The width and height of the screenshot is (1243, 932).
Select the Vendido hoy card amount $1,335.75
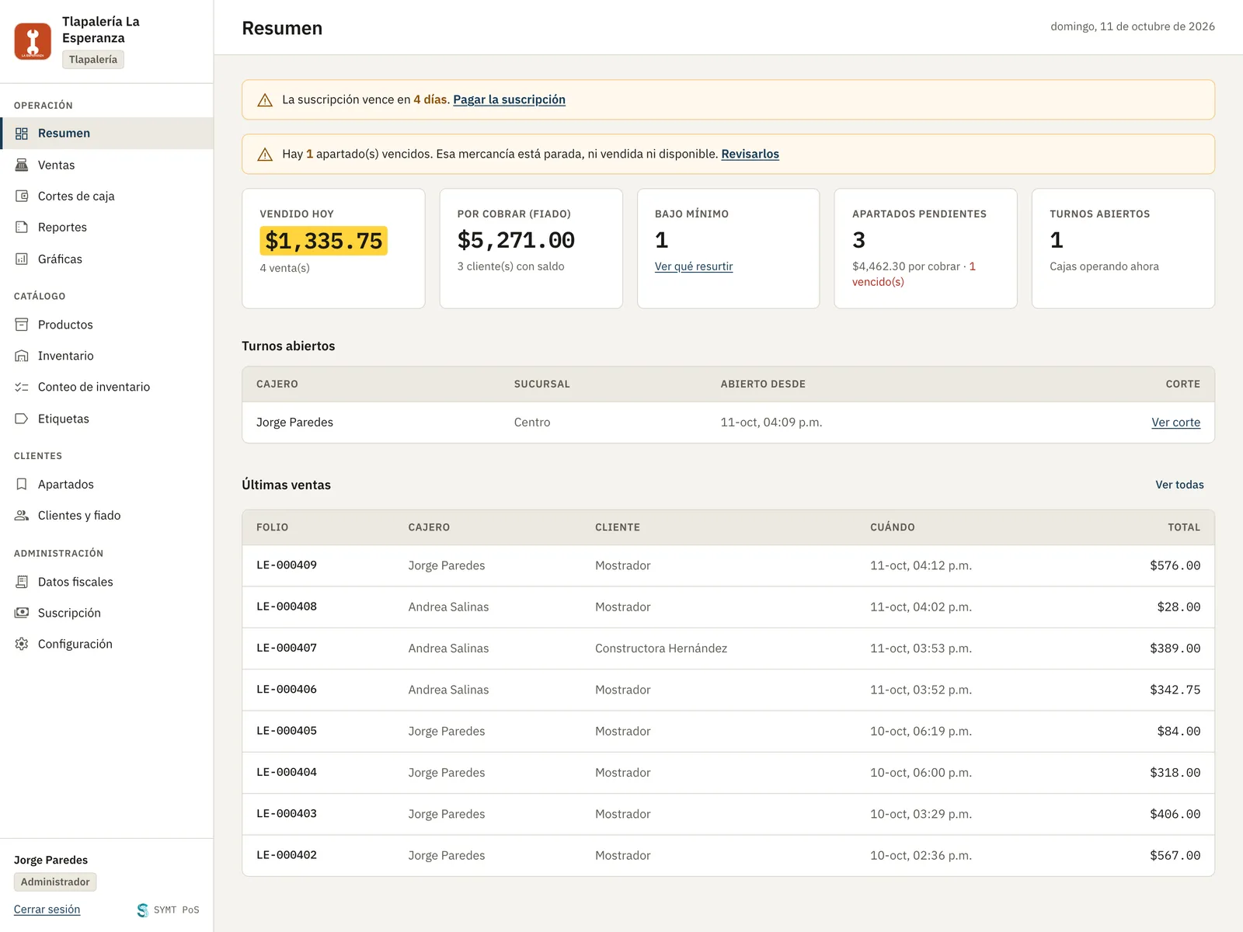tap(323, 241)
